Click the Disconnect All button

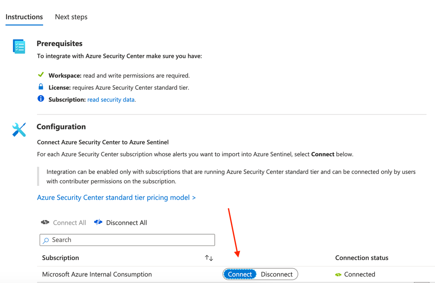click(127, 223)
